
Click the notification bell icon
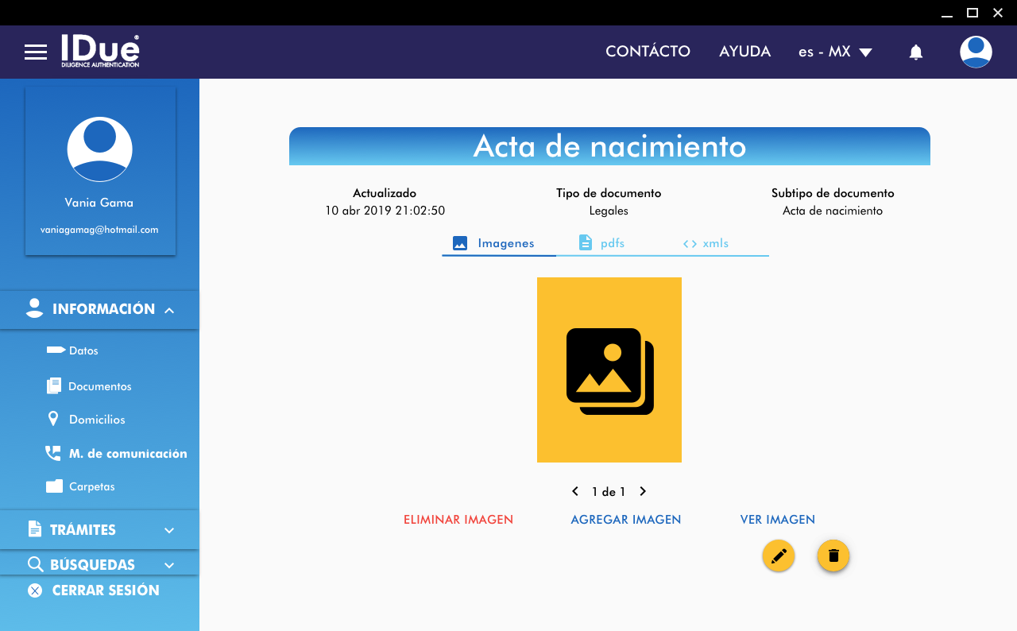click(915, 52)
